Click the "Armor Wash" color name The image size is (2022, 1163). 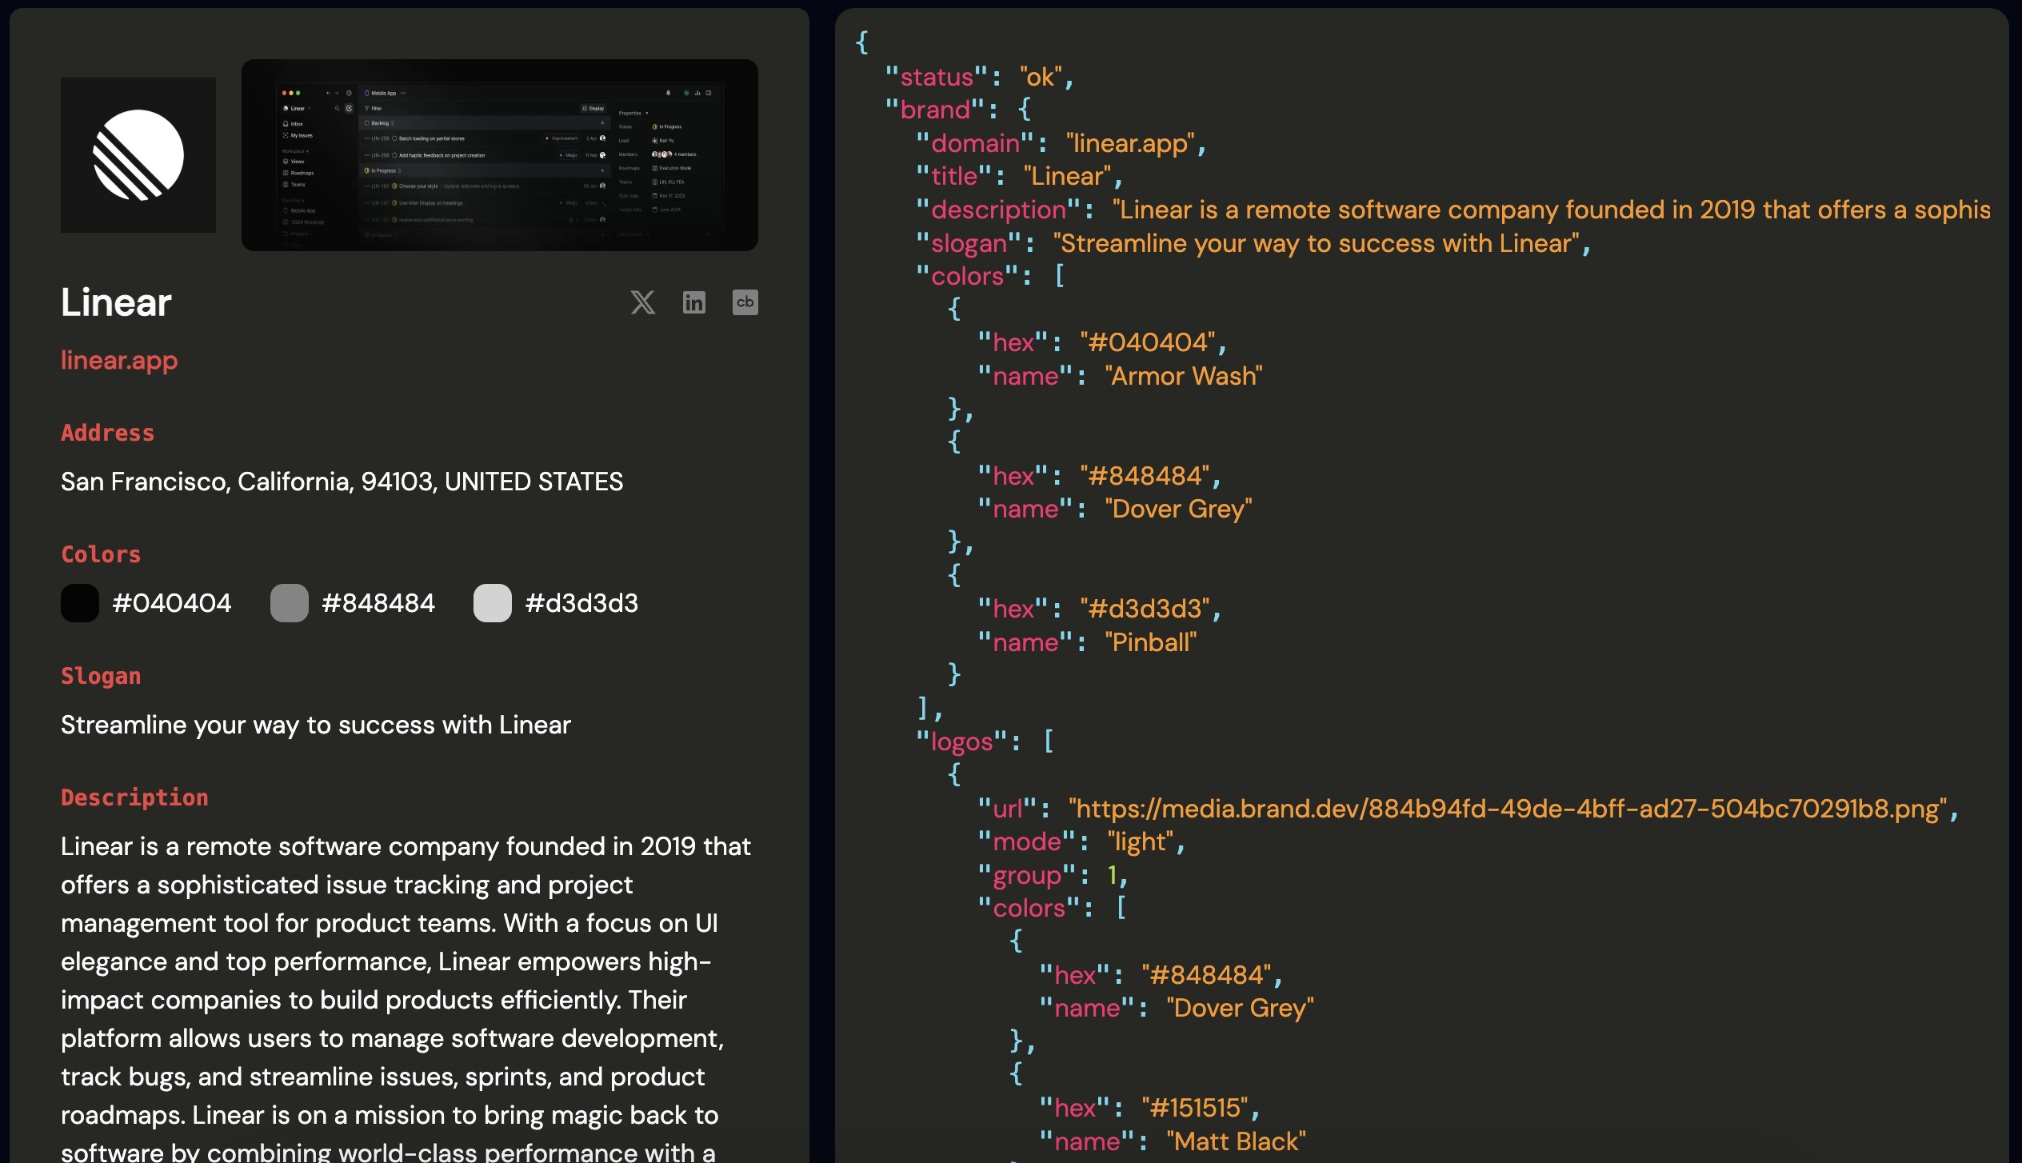(1183, 376)
